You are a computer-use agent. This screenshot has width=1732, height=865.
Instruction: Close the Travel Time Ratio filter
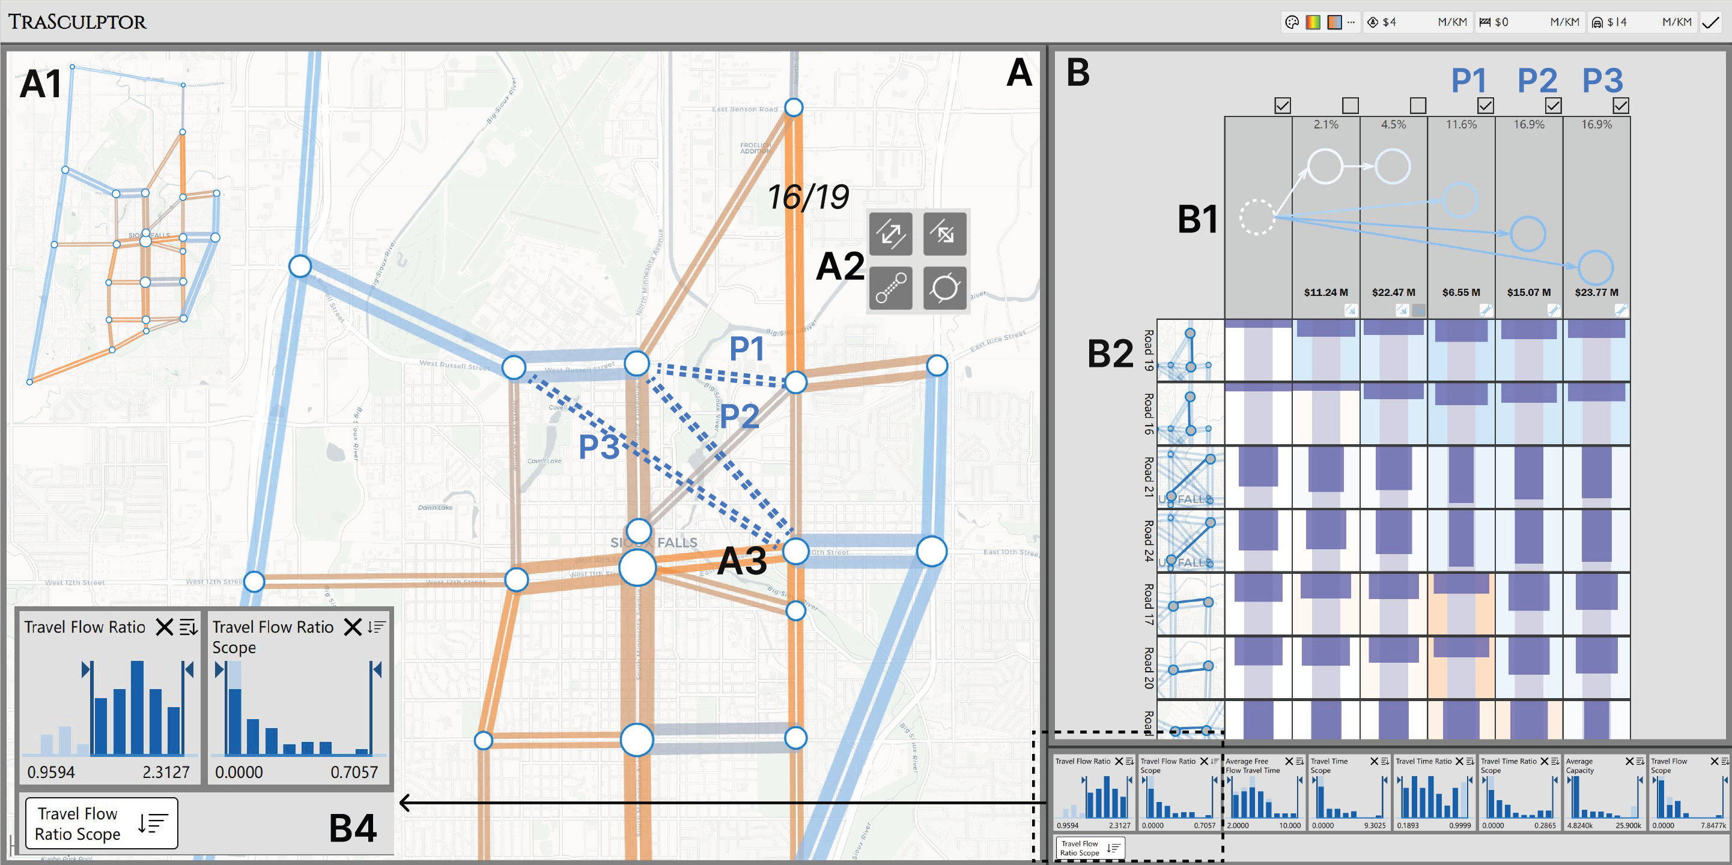point(1459,762)
